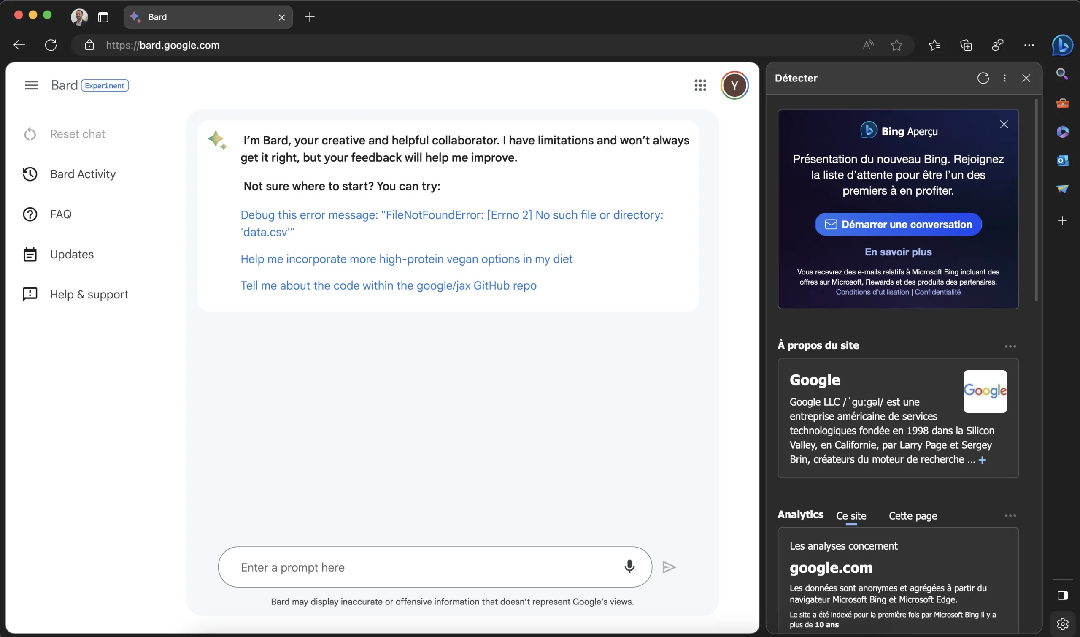The image size is (1080, 637).
Task: Click the microphone icon in prompt box
Action: [x=629, y=567]
